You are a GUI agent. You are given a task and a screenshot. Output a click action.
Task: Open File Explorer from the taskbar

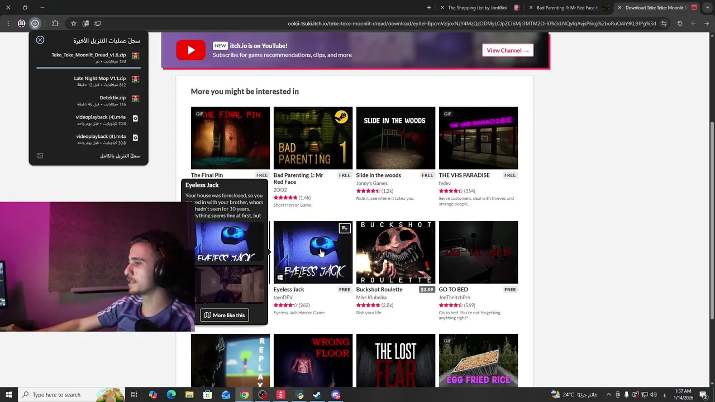click(189, 395)
